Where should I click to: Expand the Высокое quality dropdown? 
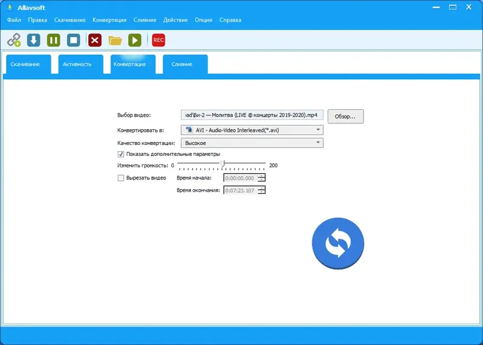click(252, 143)
